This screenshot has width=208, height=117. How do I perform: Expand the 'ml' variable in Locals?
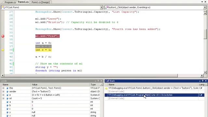coord(3,98)
